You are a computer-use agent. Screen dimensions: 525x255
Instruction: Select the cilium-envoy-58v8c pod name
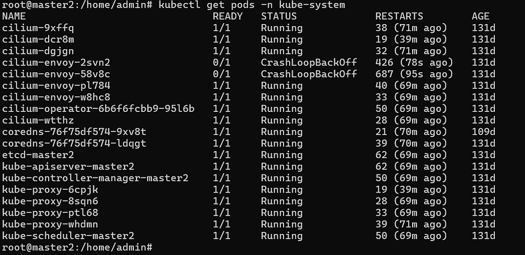click(56, 74)
